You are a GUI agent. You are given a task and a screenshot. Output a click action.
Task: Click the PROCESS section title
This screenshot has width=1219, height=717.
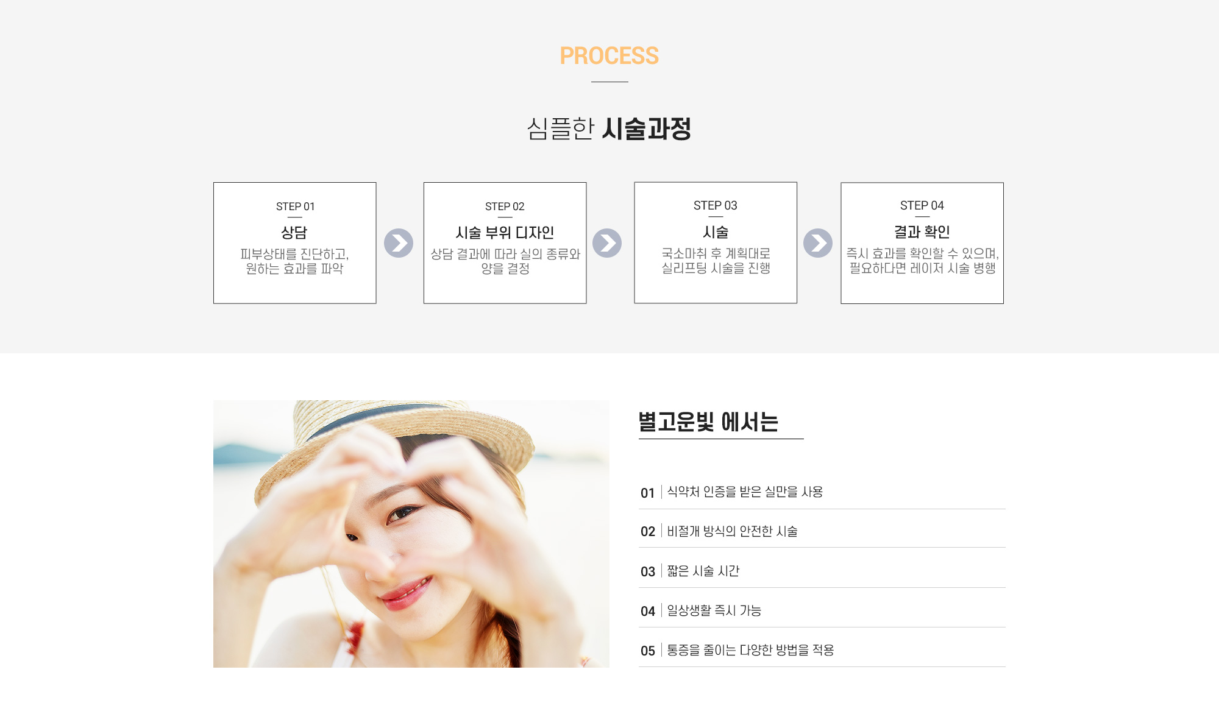pos(609,56)
